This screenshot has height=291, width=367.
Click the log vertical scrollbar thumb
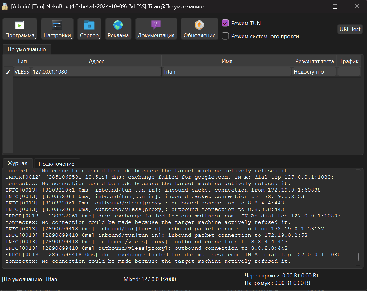pos(358,257)
